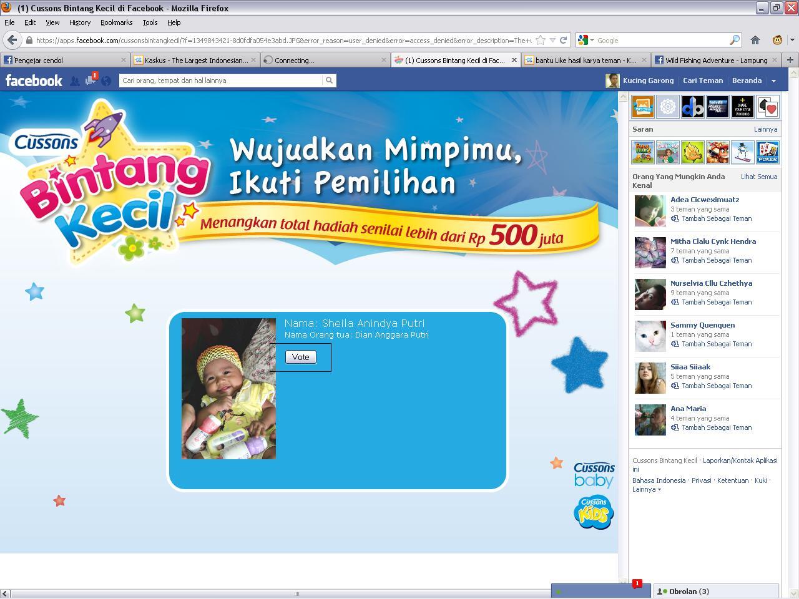Open the Obrolan (3) chat bar
The width and height of the screenshot is (799, 599).
click(716, 592)
